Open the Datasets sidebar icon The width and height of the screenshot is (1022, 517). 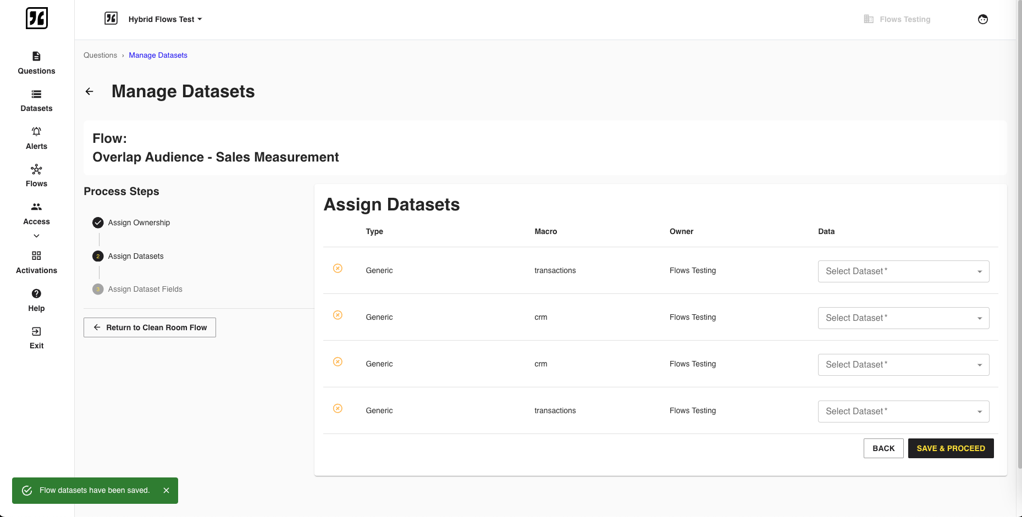tap(36, 94)
